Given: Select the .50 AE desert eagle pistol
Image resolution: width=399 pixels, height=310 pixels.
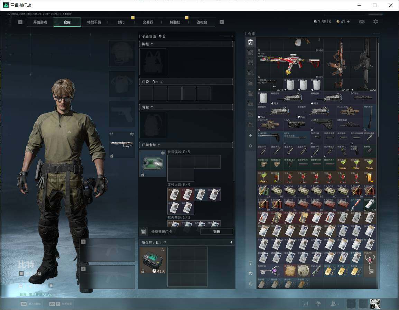Looking at the screenshot, I should point(270,84).
